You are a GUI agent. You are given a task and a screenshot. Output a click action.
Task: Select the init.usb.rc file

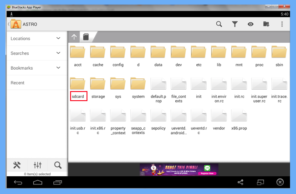point(78,122)
